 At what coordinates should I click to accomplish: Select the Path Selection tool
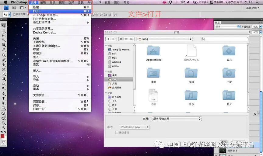4,103
